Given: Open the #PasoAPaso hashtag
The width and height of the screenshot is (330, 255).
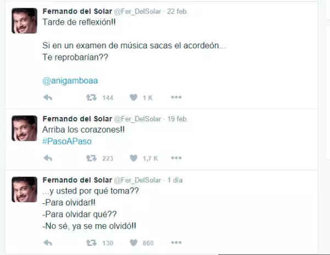Looking at the screenshot, I should (x=67, y=141).
